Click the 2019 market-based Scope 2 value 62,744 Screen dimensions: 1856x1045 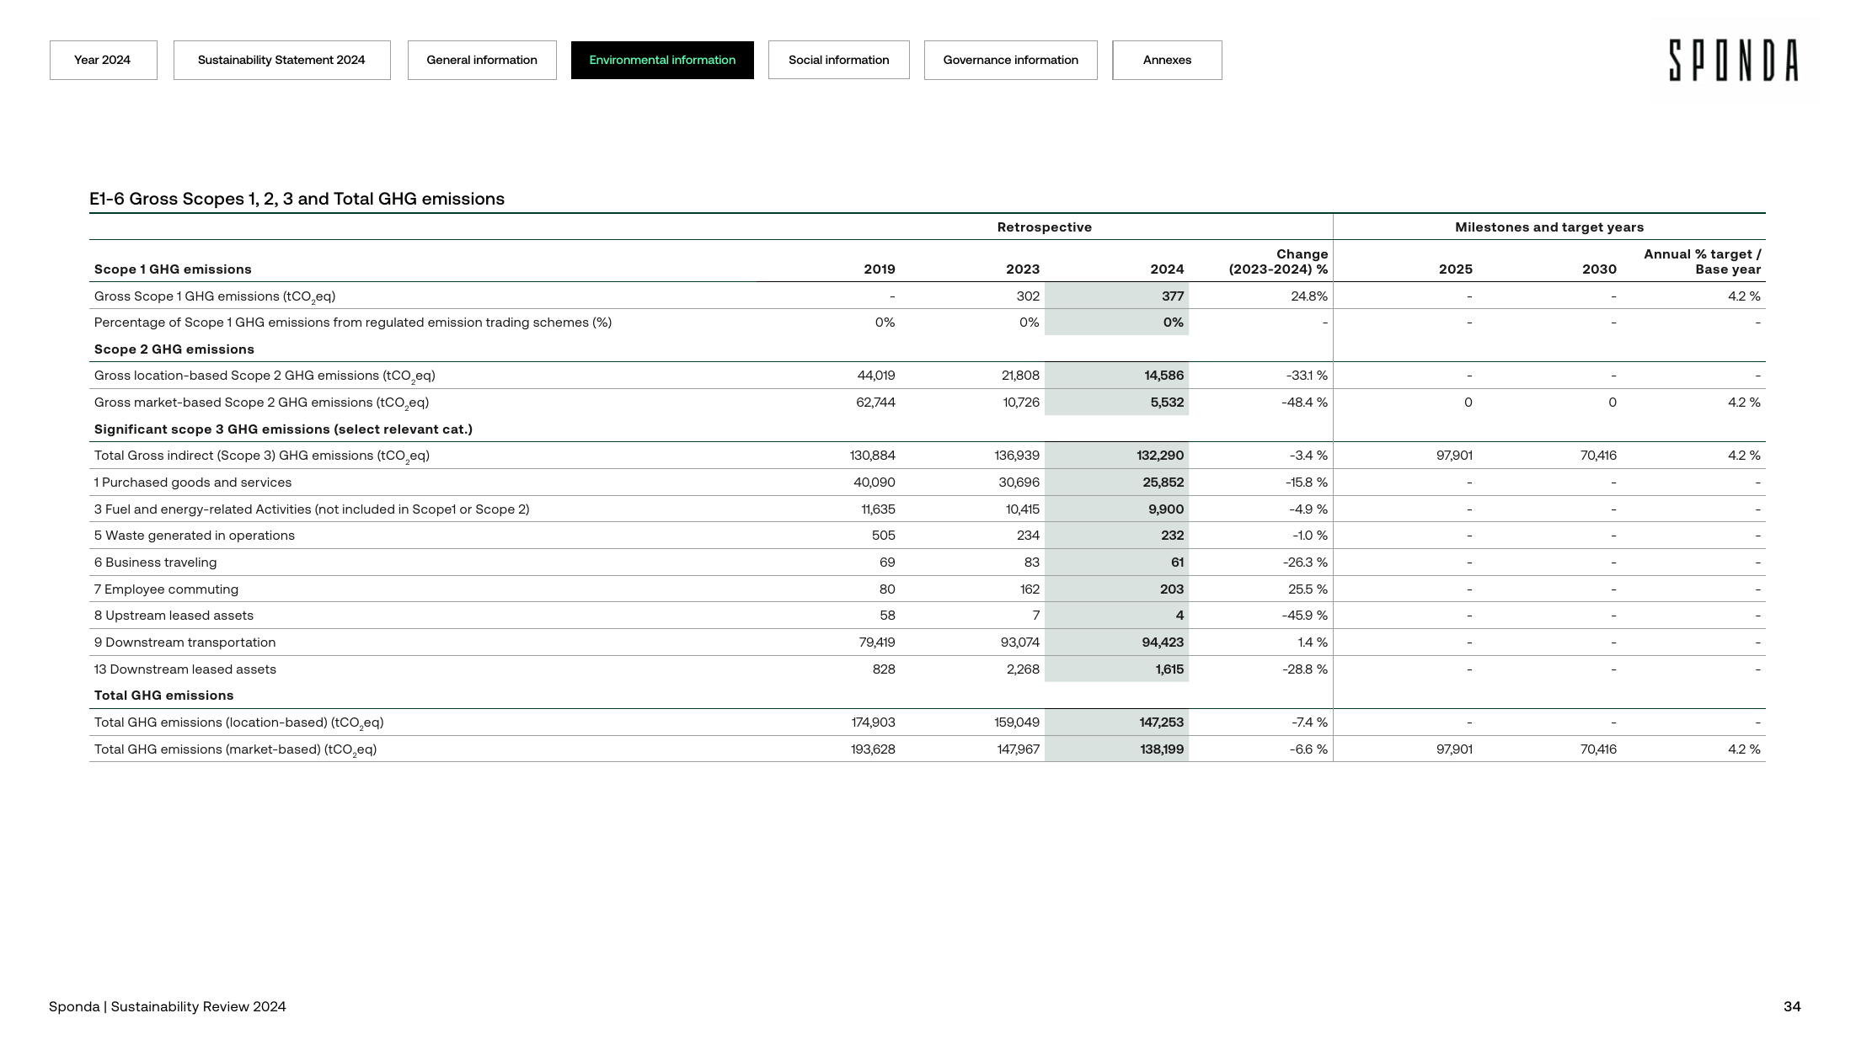[875, 403]
